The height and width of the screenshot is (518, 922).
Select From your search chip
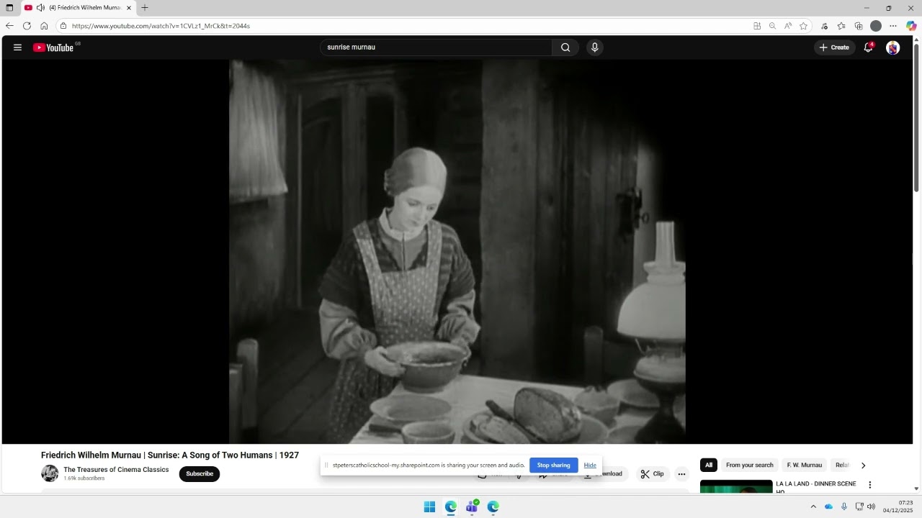750,465
